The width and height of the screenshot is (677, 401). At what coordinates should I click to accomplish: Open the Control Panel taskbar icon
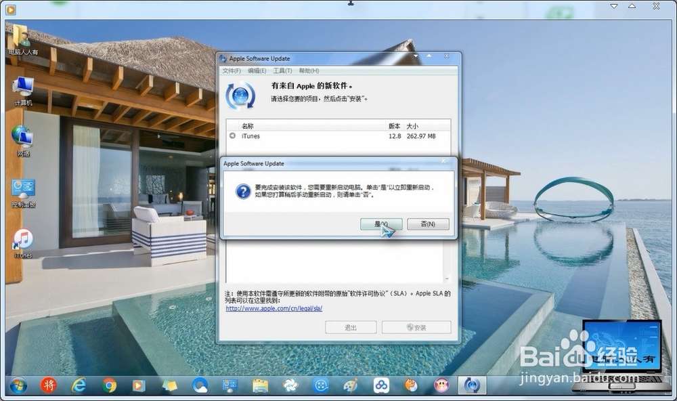click(230, 385)
